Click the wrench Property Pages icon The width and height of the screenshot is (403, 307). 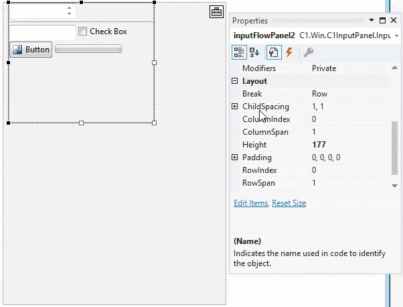click(x=308, y=52)
